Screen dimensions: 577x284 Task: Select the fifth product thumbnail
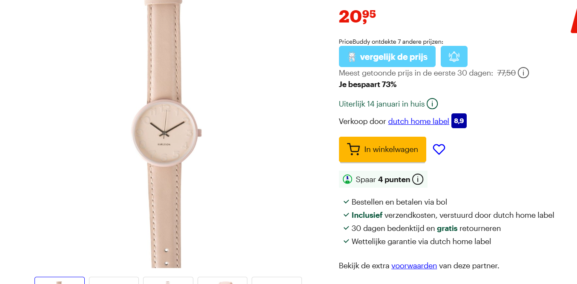[x=277, y=281]
